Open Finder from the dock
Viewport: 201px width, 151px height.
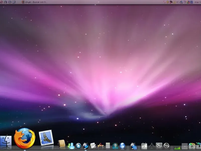coord(6,141)
